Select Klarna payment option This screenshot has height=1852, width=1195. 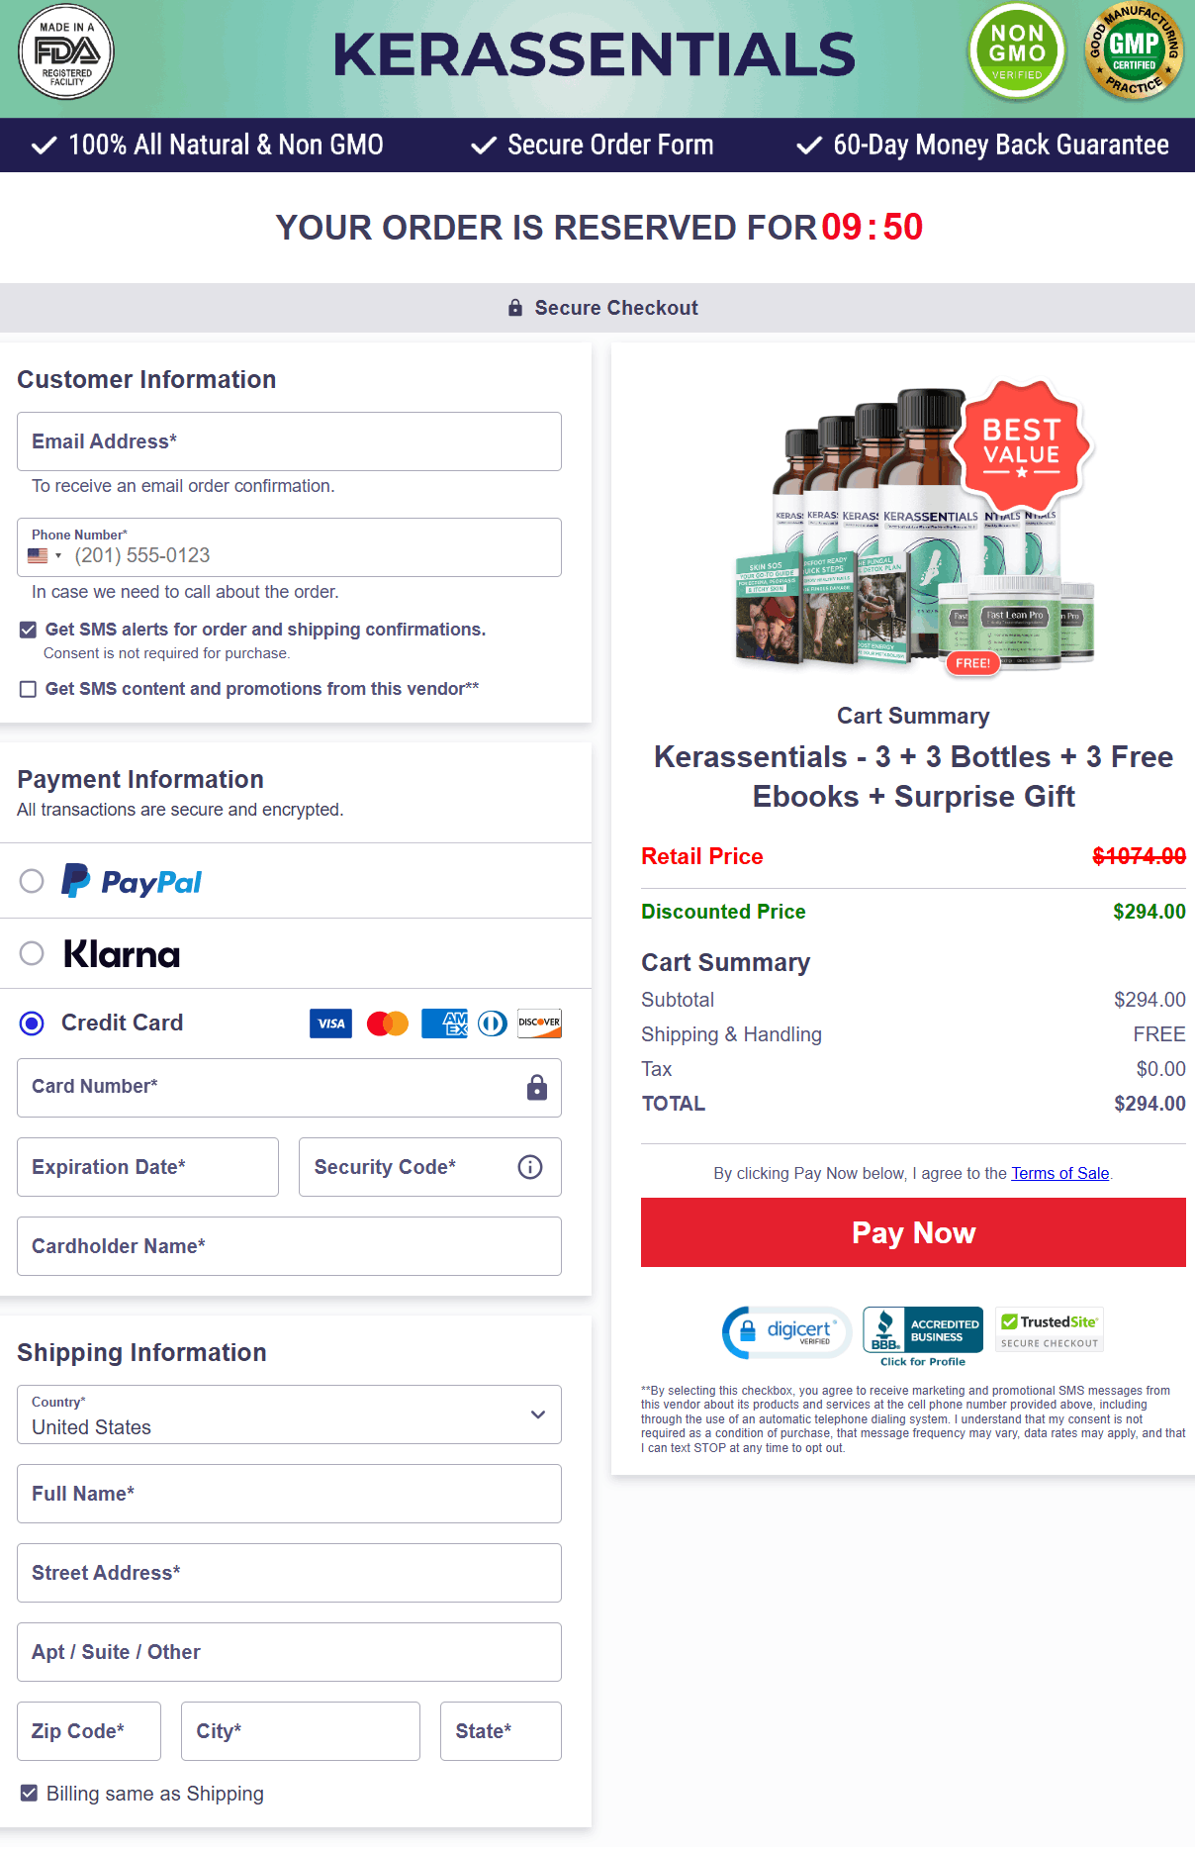point(32,953)
